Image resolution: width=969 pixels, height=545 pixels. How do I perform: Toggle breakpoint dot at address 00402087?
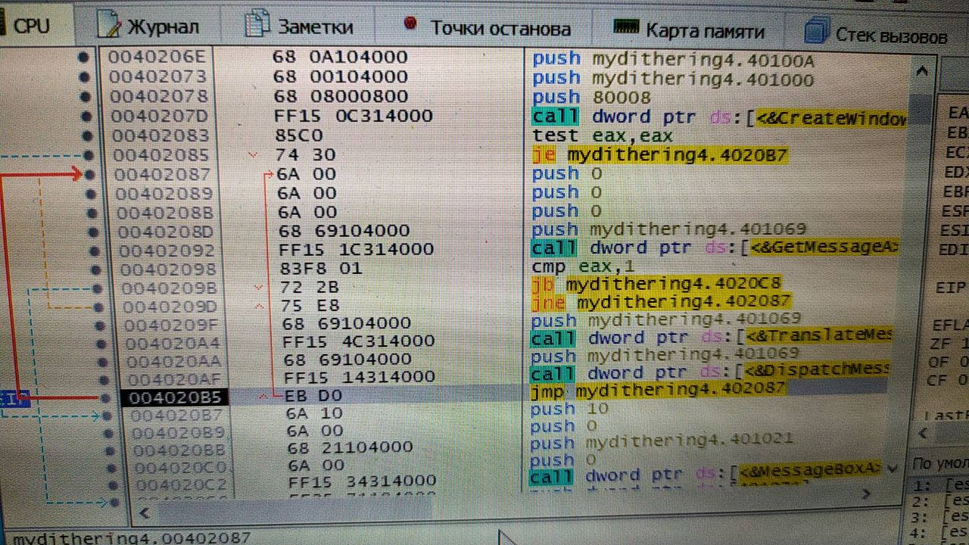(x=91, y=175)
